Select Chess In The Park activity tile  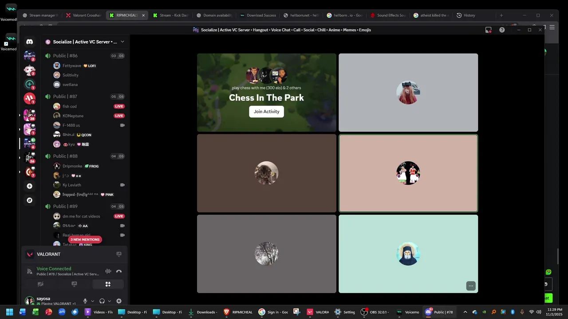click(266, 93)
